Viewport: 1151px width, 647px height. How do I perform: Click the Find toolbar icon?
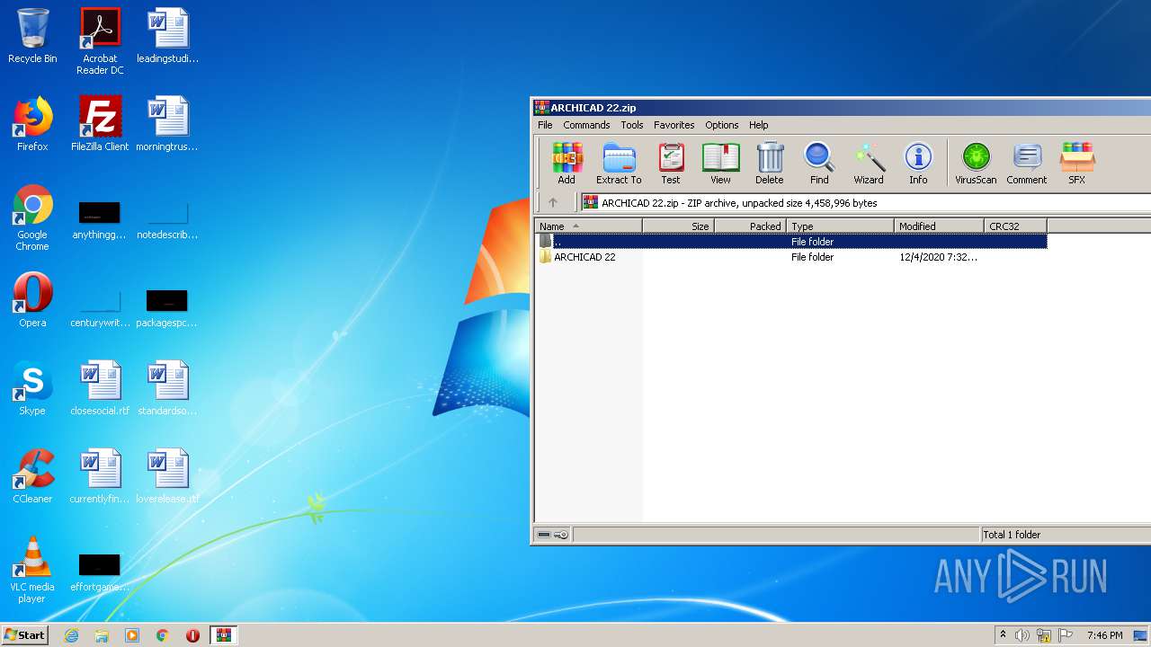(819, 163)
